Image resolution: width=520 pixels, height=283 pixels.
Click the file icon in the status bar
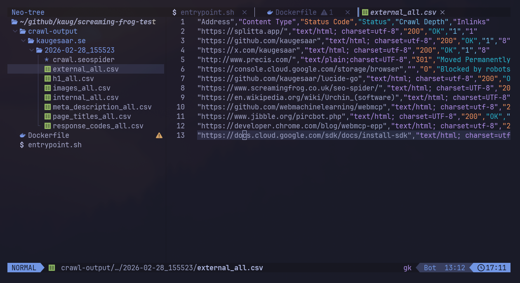[52, 267]
